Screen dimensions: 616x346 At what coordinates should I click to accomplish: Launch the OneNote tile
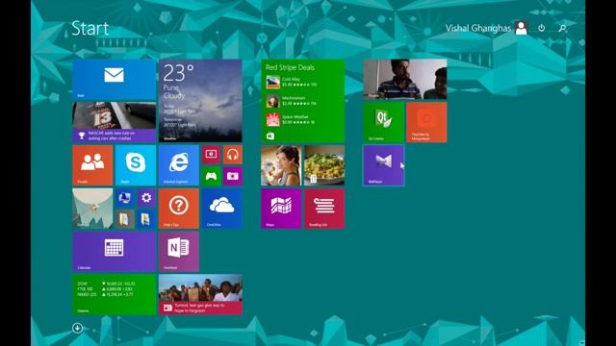pyautogui.click(x=179, y=252)
